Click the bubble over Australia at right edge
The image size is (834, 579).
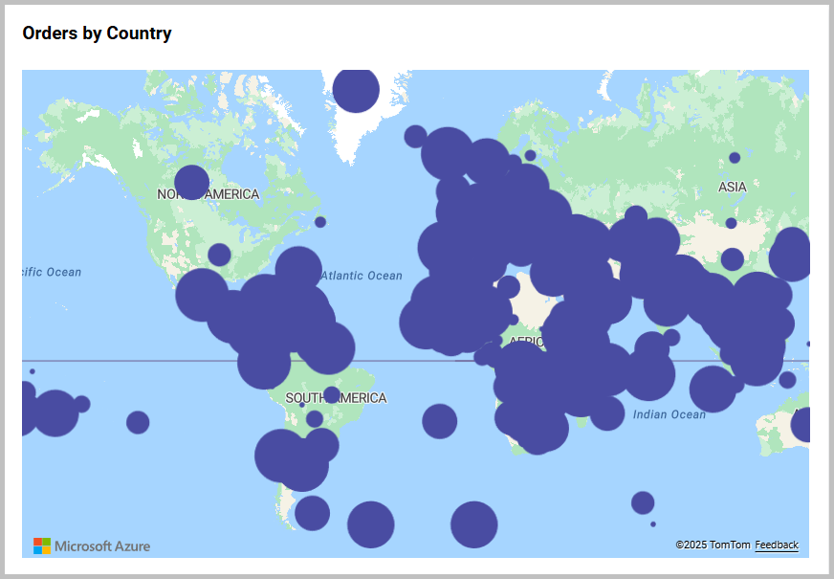pyautogui.click(x=803, y=424)
